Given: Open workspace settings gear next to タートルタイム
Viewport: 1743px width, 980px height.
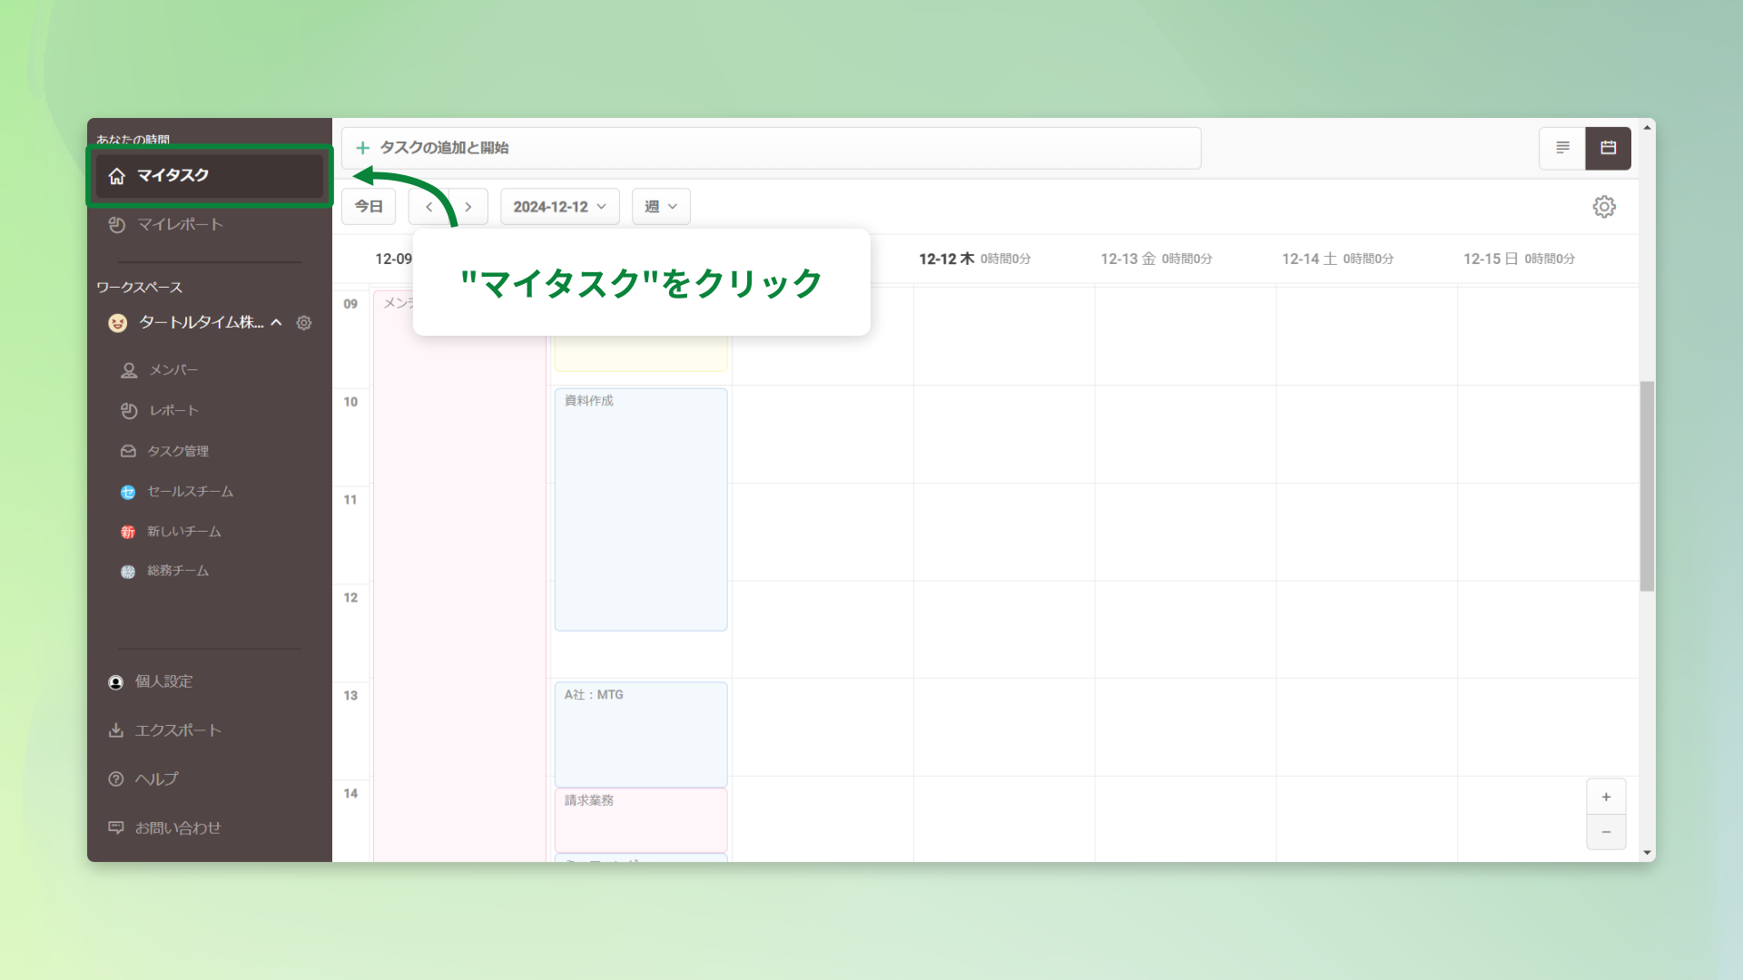Looking at the screenshot, I should coord(305,322).
